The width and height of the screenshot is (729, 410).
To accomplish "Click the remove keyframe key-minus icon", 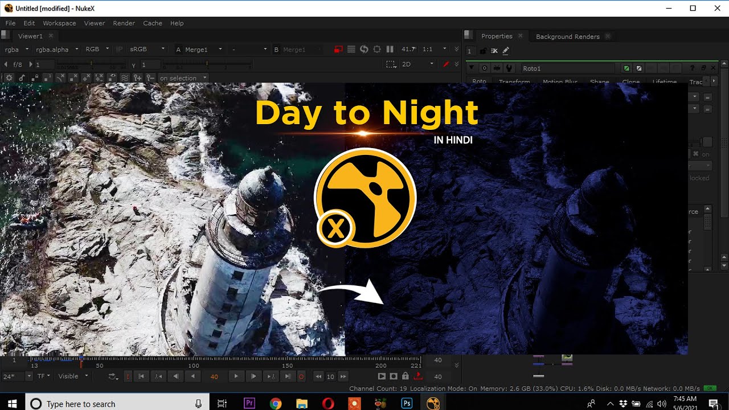I will point(150,78).
